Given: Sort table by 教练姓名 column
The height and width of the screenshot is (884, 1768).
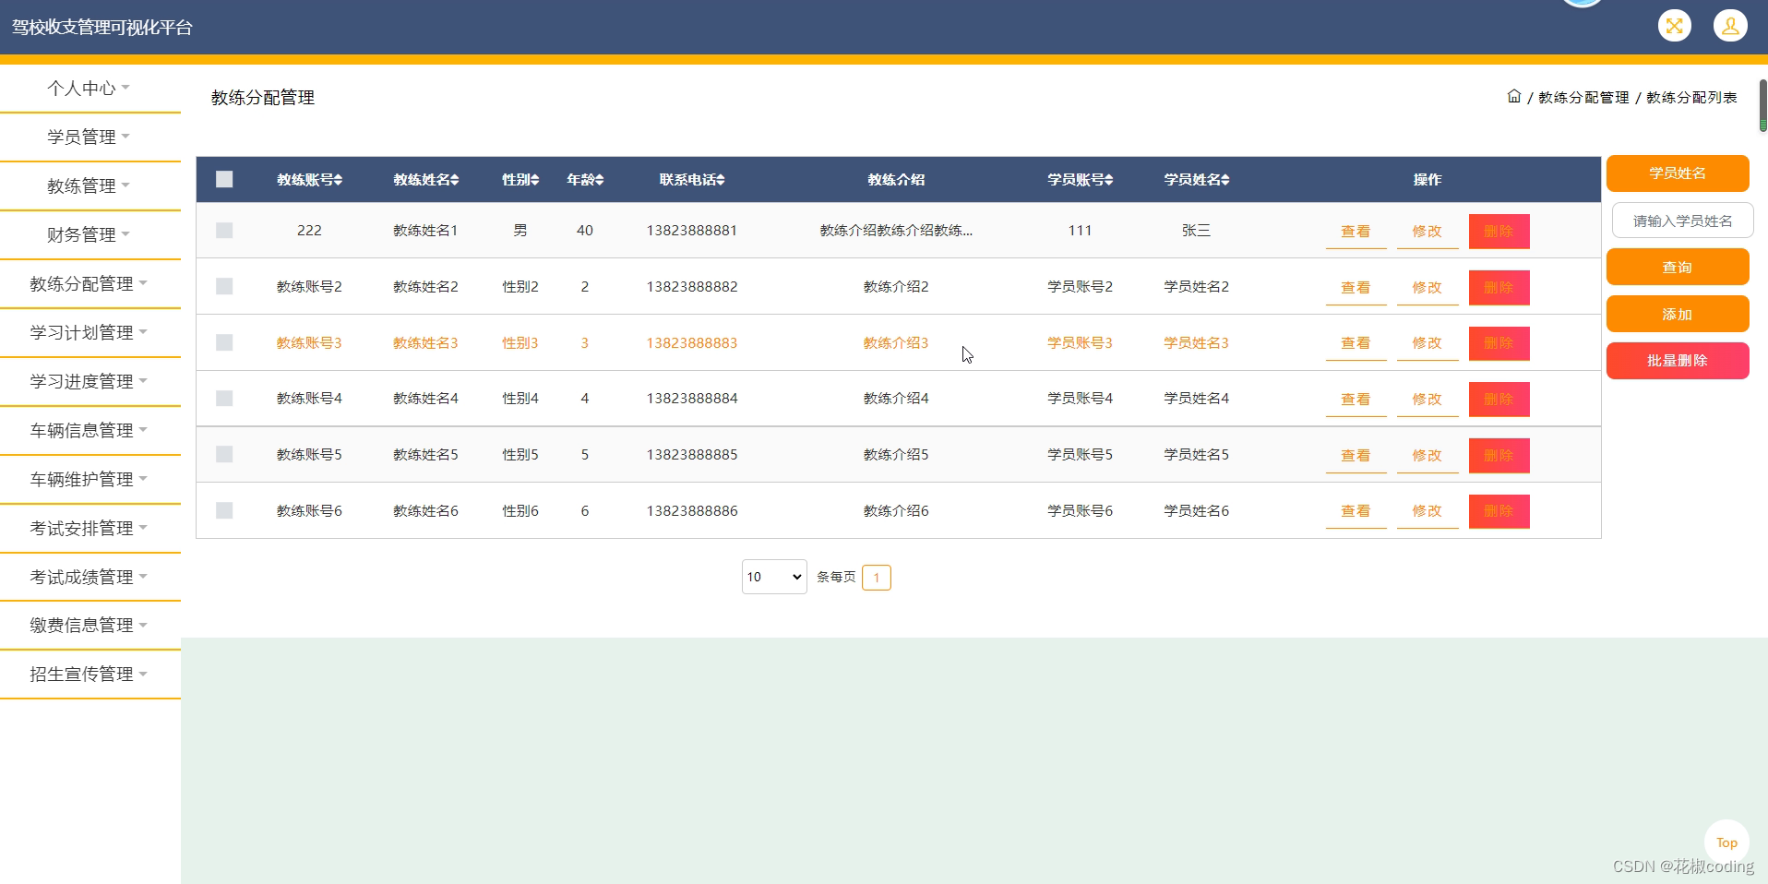Looking at the screenshot, I should pos(426,180).
